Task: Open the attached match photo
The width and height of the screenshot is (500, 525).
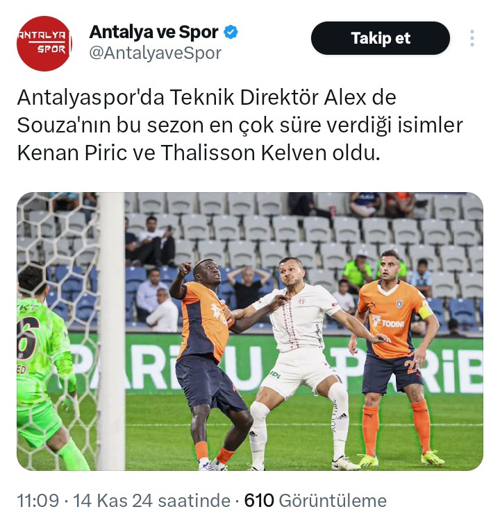Action: click(x=250, y=331)
